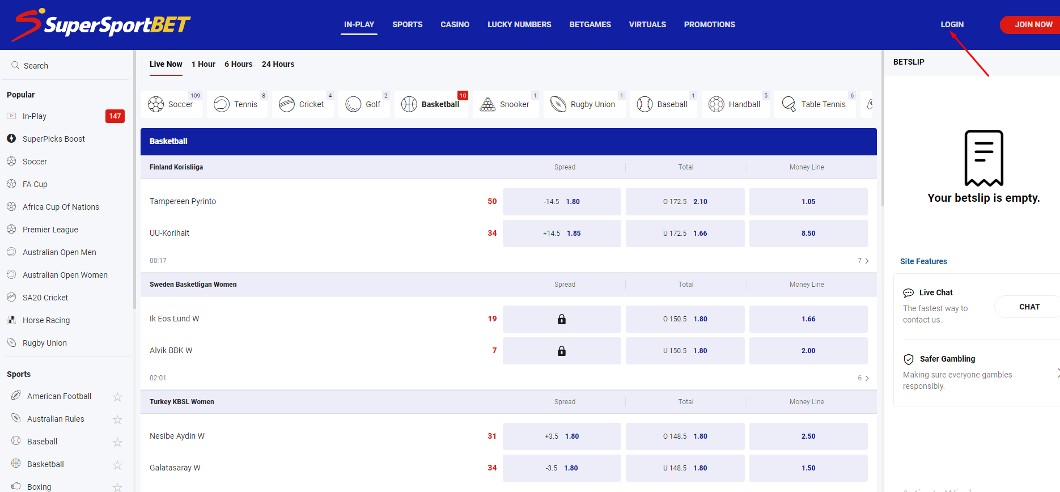Screen dimensions: 1060x492
Task: Click the SuperSportBET logo
Action: (101, 24)
